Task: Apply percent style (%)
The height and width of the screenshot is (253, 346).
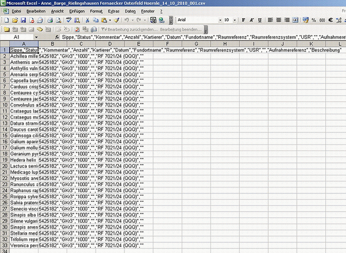Action: (314, 20)
